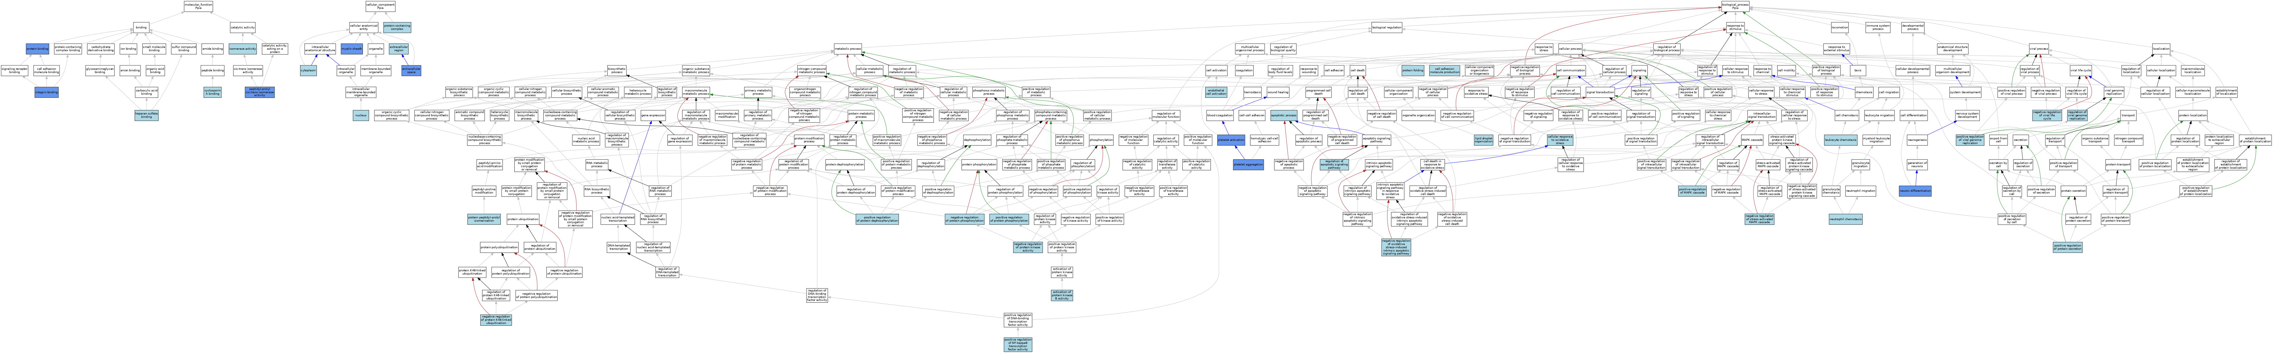
Task: Select the 'endothelial cell activation' node
Action: click(1216, 92)
